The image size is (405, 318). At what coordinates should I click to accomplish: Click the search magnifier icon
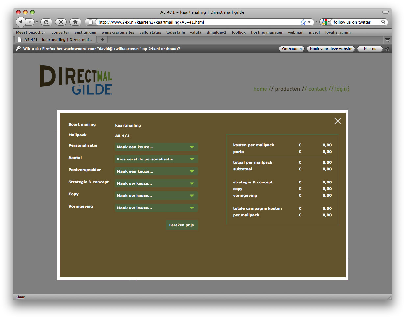tap(383, 22)
